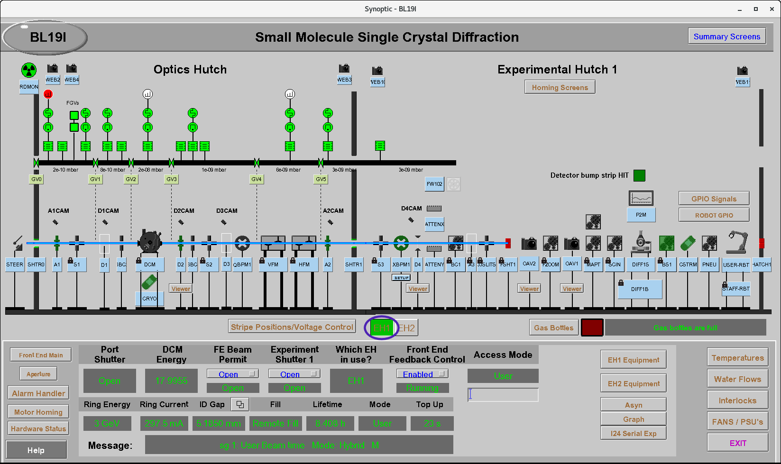
Task: Click the Access Mode input field
Action: 503,395
